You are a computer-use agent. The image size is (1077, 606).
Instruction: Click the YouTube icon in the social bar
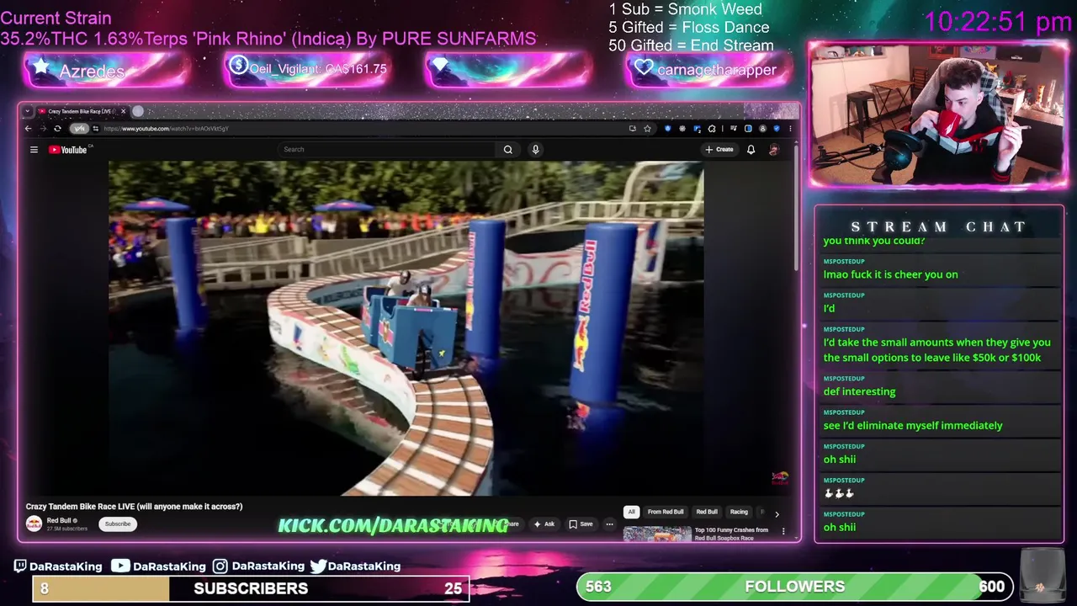120,566
